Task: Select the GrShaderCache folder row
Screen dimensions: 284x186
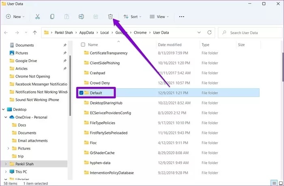Action: [x=100, y=153]
